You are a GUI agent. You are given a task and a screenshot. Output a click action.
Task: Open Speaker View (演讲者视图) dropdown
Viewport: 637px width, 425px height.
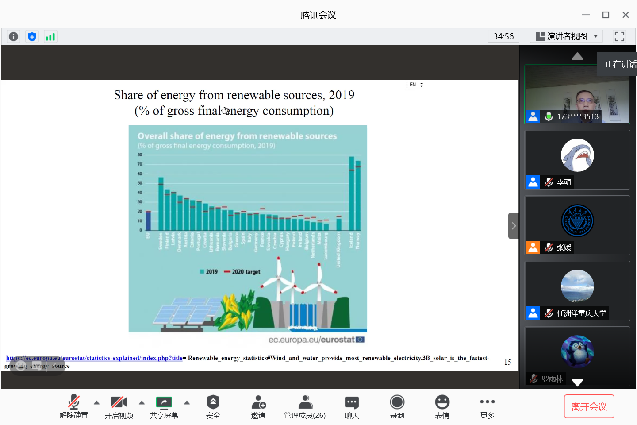point(566,36)
